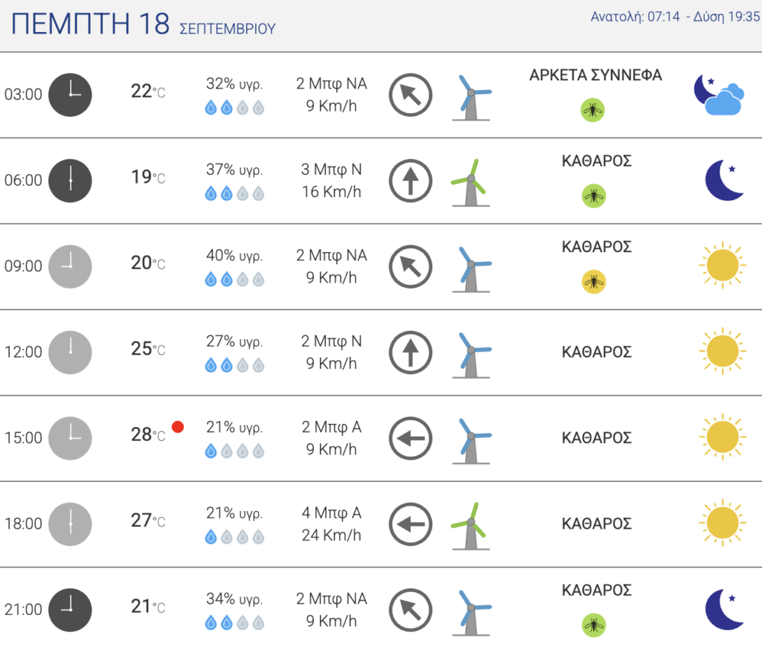762x647 pixels.
Task: Click the sun icon at 12:00
Action: click(723, 351)
